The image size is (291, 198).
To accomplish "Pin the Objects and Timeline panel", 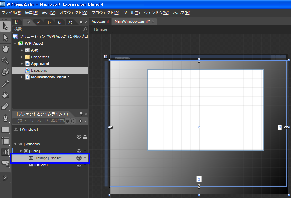I will pyautogui.click(x=81, y=114).
